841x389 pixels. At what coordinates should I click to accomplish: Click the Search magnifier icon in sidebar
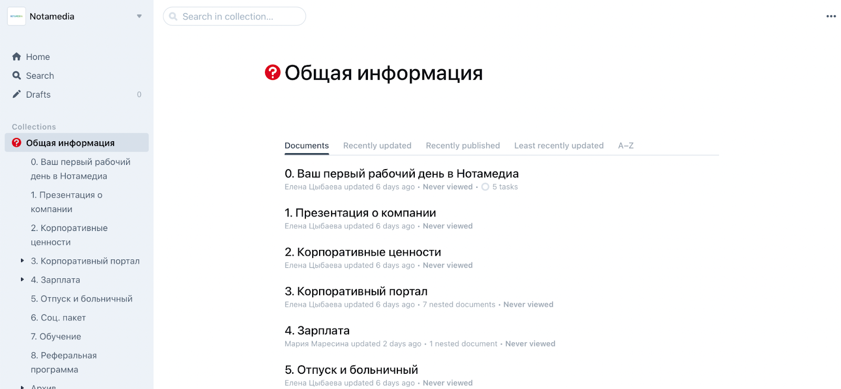(x=17, y=76)
